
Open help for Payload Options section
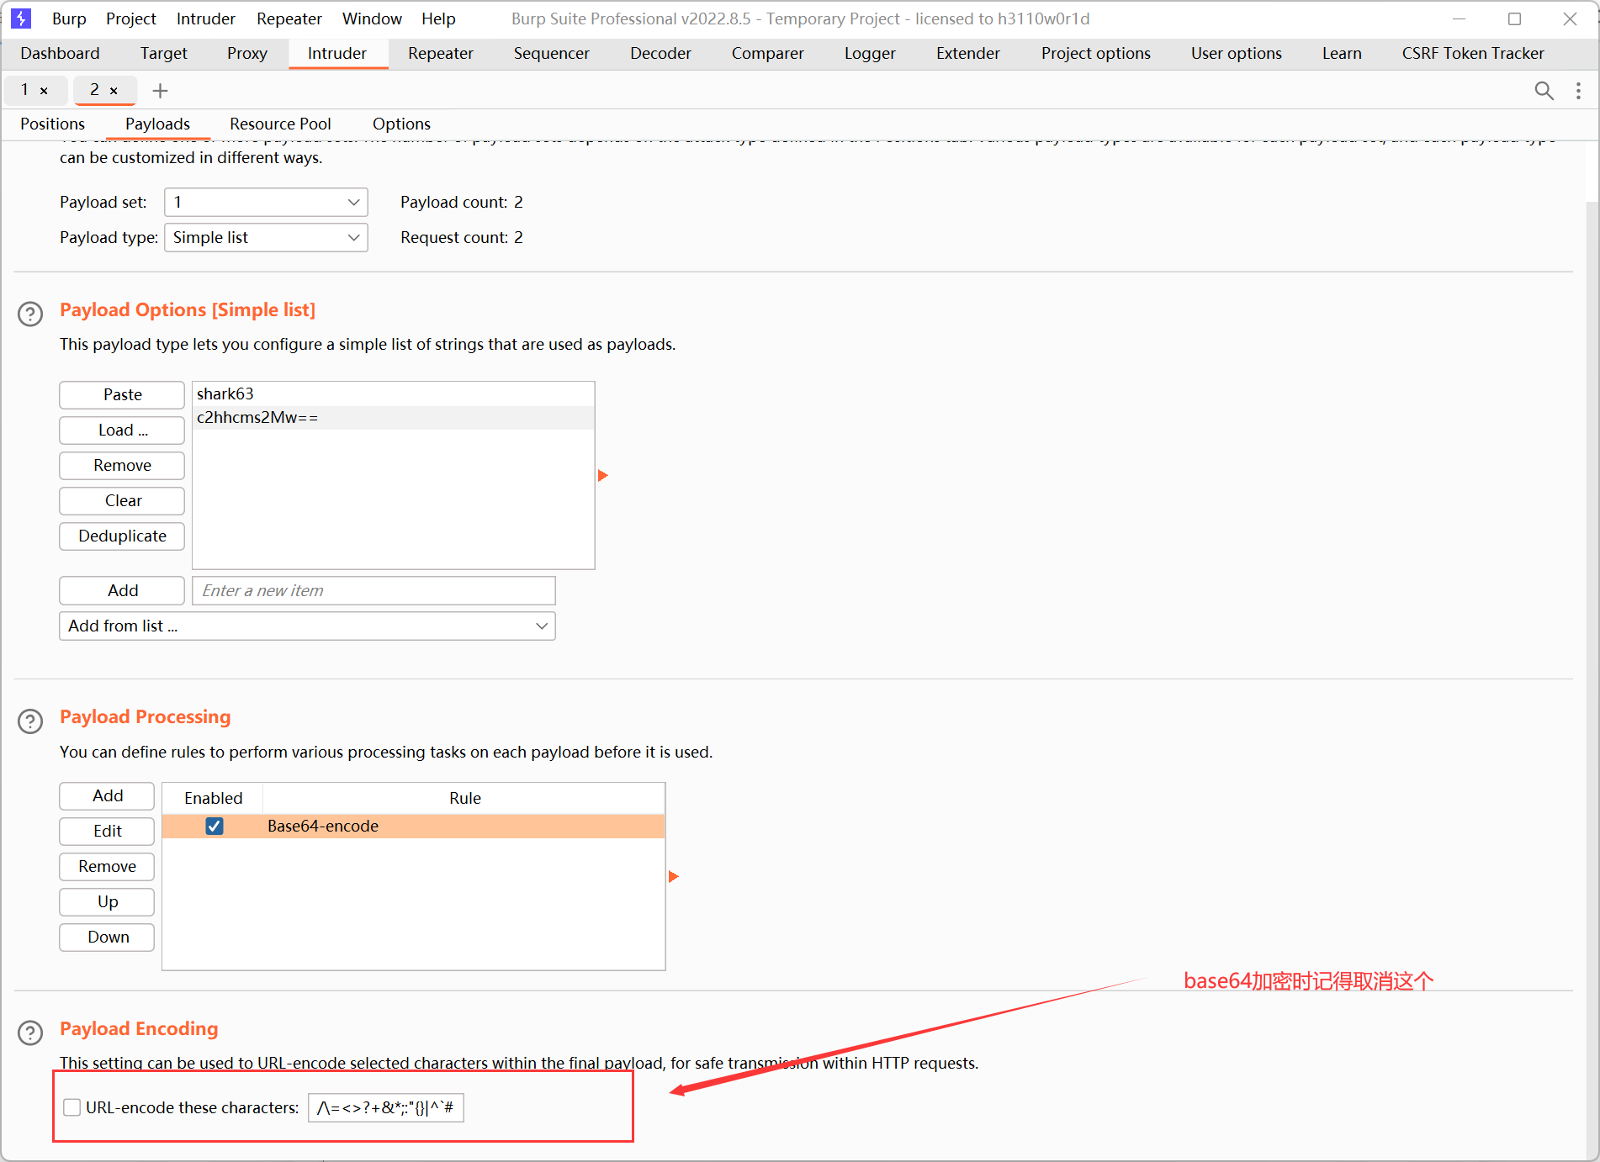30,314
